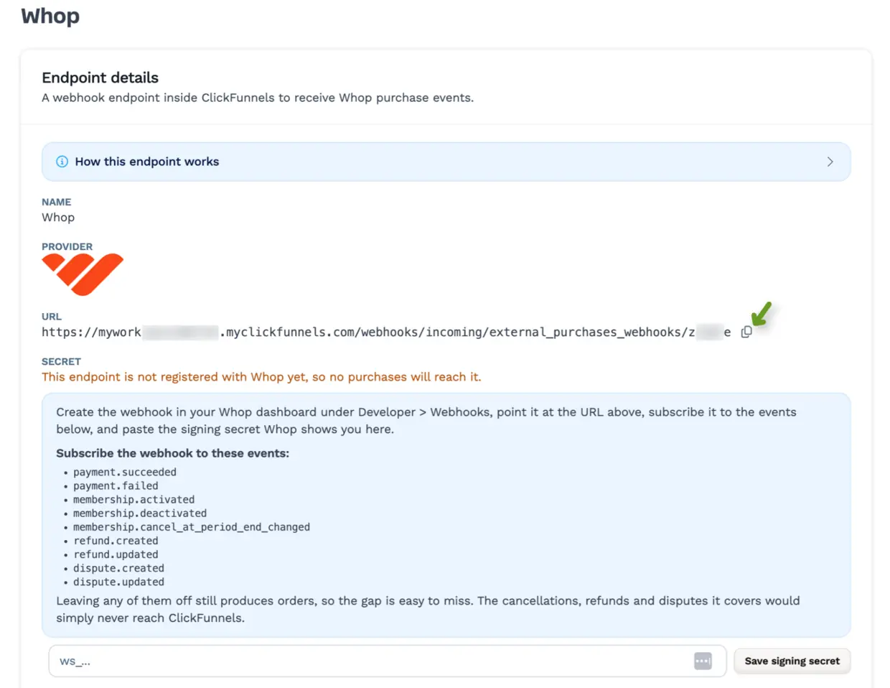Select the payment.succeeded event text
The width and height of the screenshot is (890, 688).
pos(125,472)
